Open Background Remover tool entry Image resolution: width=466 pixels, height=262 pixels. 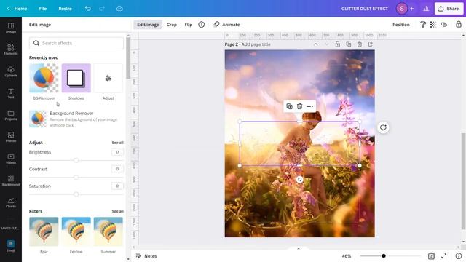point(76,119)
